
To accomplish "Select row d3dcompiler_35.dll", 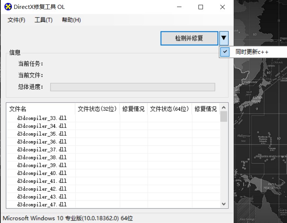I will pyautogui.click(x=113, y=134).
